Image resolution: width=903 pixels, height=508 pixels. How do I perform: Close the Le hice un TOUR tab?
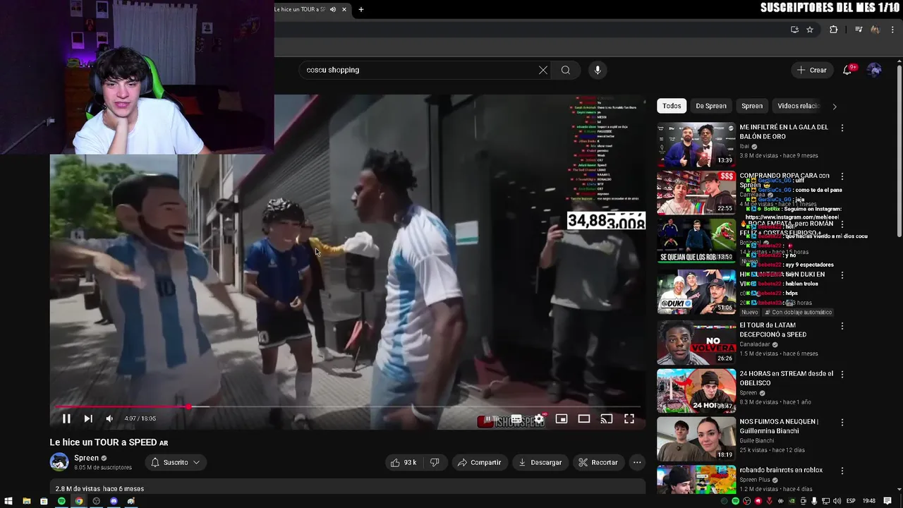coord(344,9)
